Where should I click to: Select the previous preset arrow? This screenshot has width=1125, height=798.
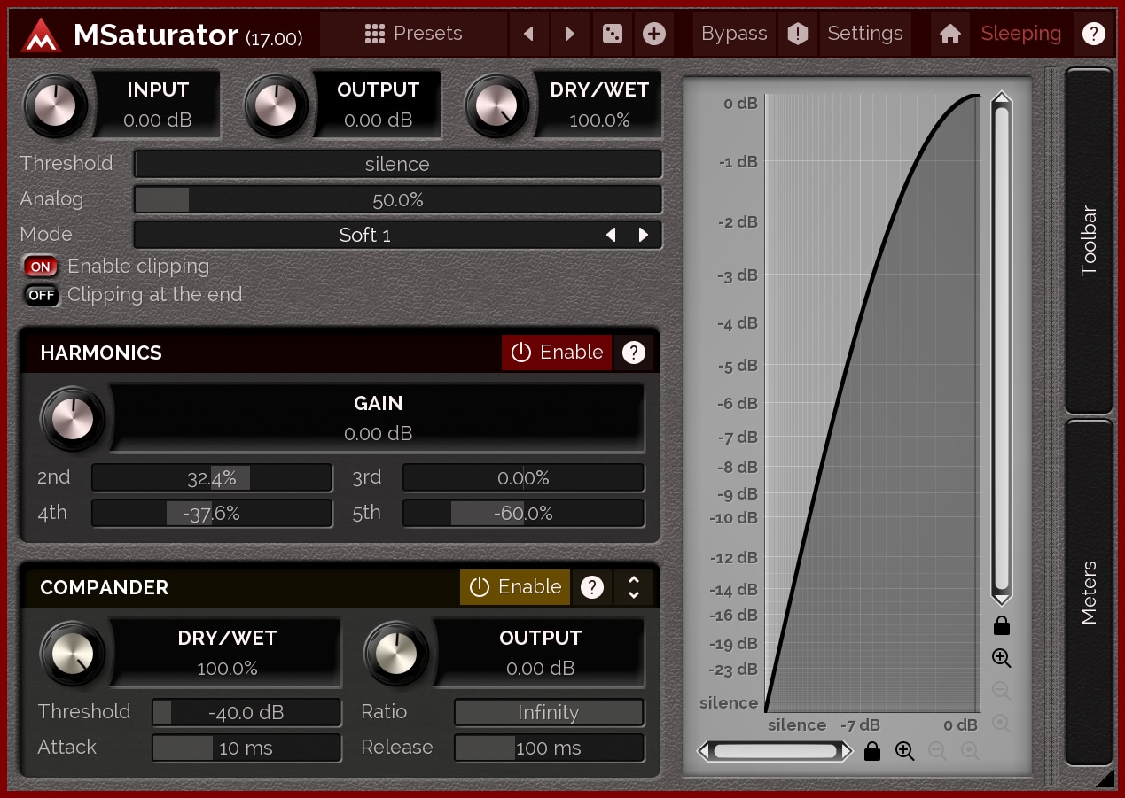point(529,35)
